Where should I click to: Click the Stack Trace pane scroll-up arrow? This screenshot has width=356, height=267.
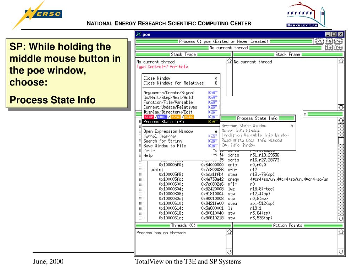(229, 61)
